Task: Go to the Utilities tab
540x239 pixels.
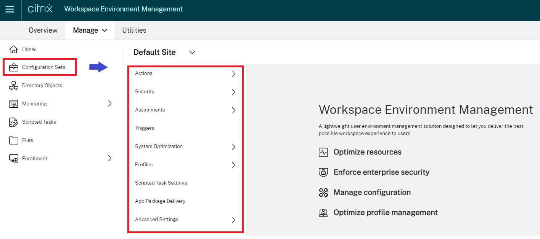Action: tap(134, 30)
